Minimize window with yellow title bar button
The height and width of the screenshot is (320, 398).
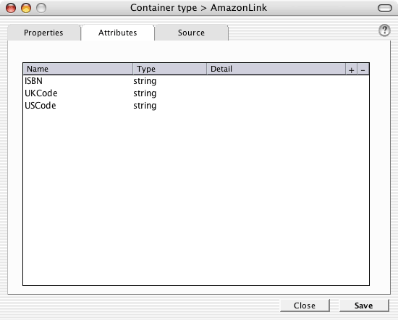26,8
